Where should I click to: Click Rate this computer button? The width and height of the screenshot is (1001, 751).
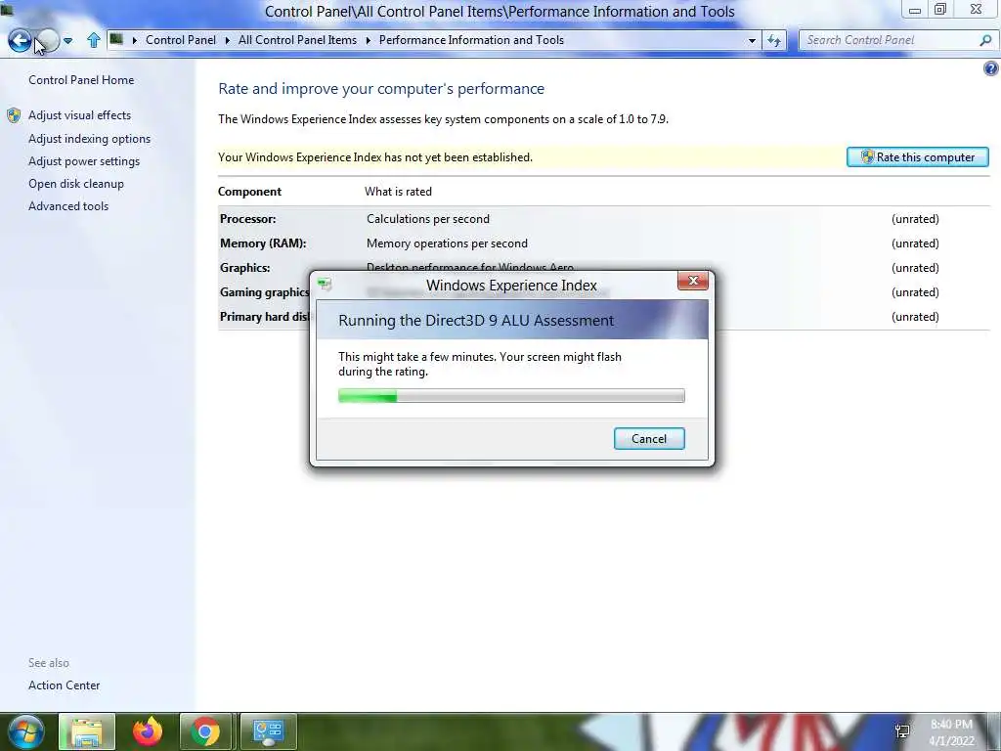pyautogui.click(x=917, y=157)
